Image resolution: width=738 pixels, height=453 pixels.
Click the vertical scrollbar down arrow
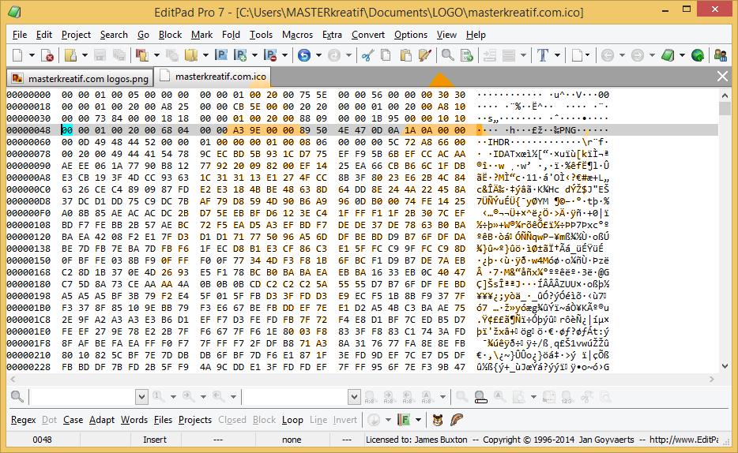[725, 366]
